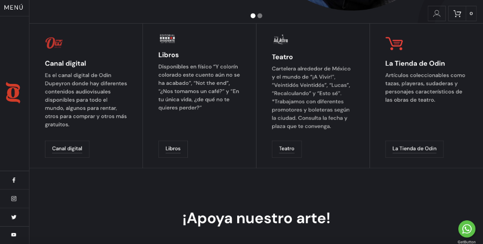Open the Instagram profile icon
483x244 pixels.
click(14, 199)
